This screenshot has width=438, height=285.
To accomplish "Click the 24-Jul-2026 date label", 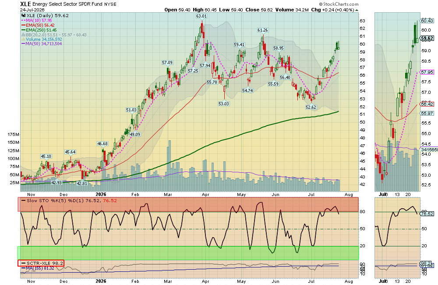I will (x=32, y=10).
